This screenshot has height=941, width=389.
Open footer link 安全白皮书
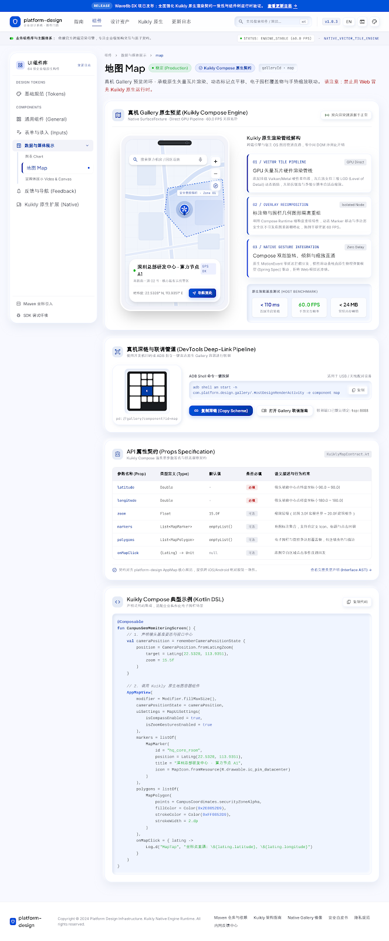coord(339,917)
